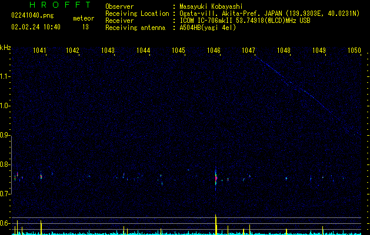Click the Receiving Location field label
Image resolution: width=370 pixels, height=235 pixels.
[x=137, y=14]
